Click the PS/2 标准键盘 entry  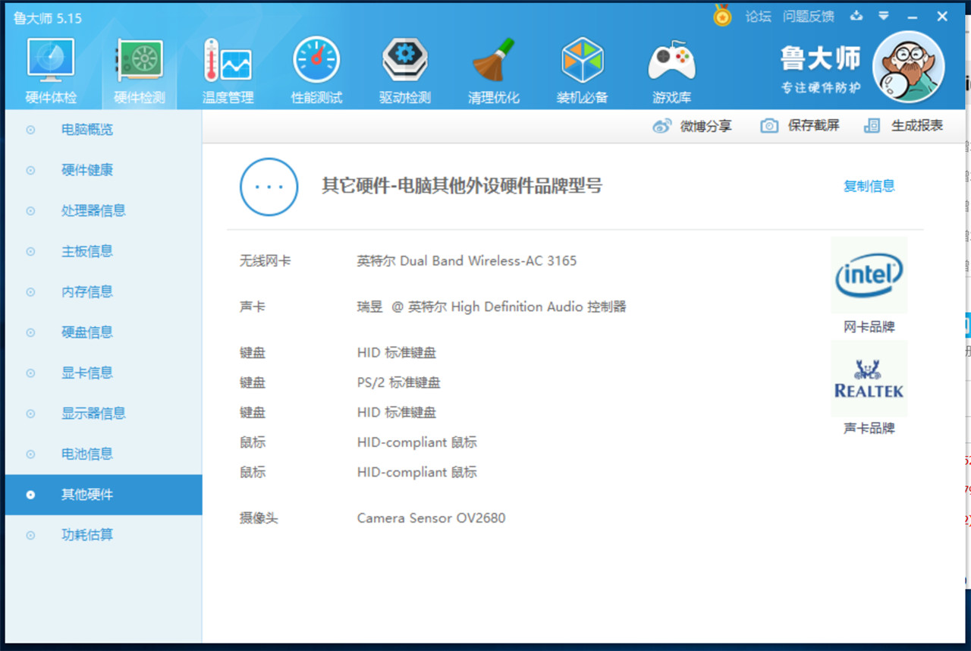pyautogui.click(x=398, y=382)
